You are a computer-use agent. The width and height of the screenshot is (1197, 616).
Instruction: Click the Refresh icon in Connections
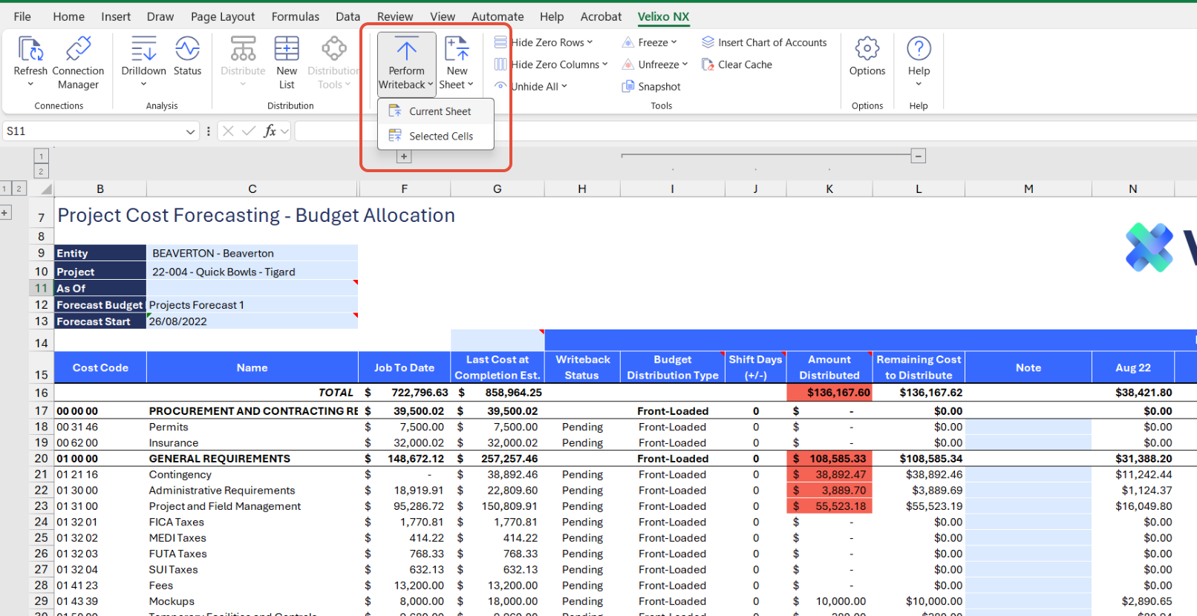click(x=30, y=50)
